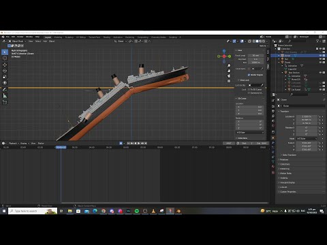Click the viewport pan hand icon

[x=229, y=71]
